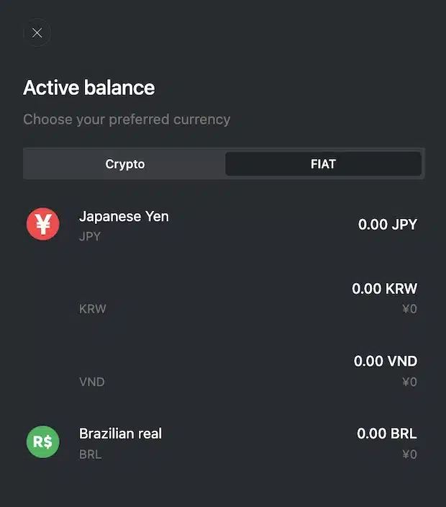Click the ¥0 value under BRL balance
Image resolution: width=446 pixels, height=507 pixels.
tap(410, 454)
